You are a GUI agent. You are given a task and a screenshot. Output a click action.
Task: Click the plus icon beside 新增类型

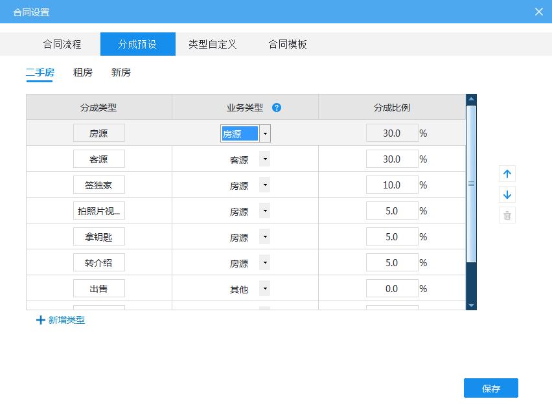[41, 320]
